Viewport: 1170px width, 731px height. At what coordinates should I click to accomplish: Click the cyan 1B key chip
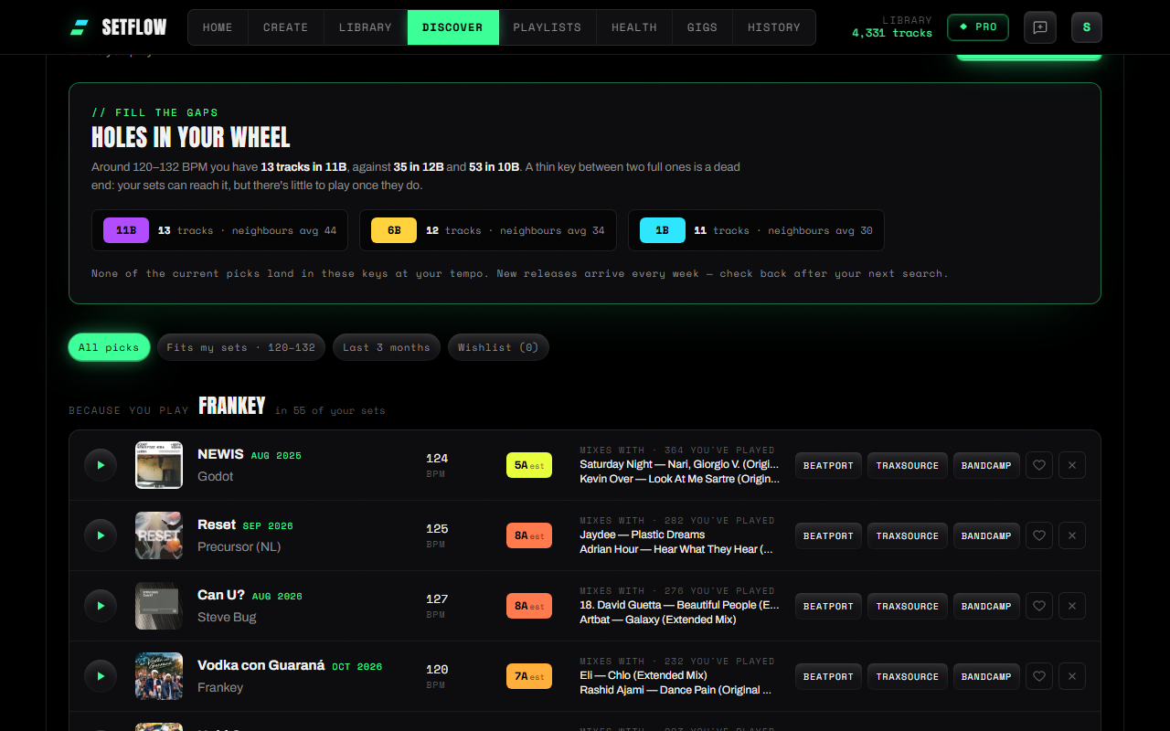point(663,230)
